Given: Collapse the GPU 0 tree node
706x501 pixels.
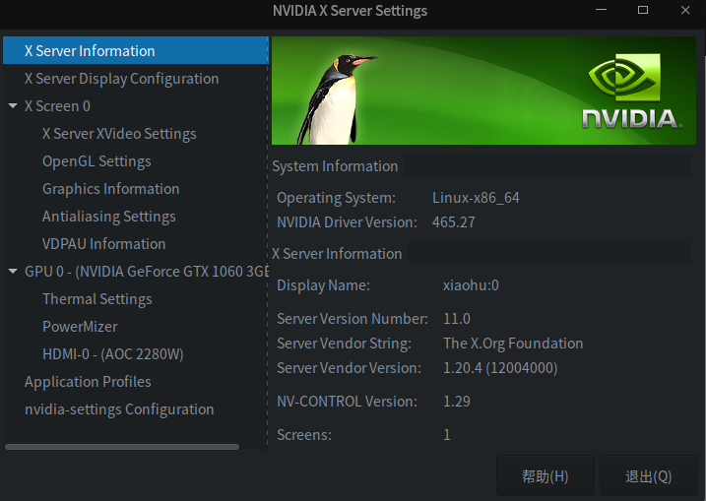Looking at the screenshot, I should [12, 271].
